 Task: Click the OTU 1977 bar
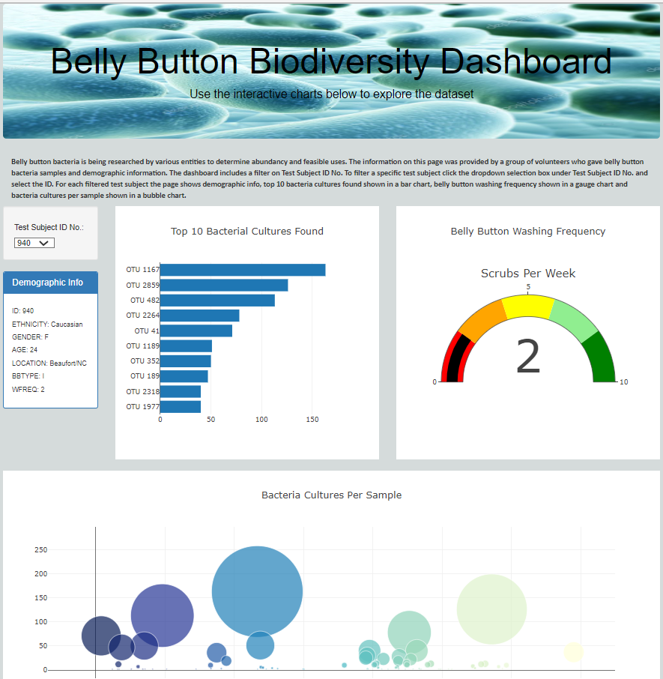(181, 407)
